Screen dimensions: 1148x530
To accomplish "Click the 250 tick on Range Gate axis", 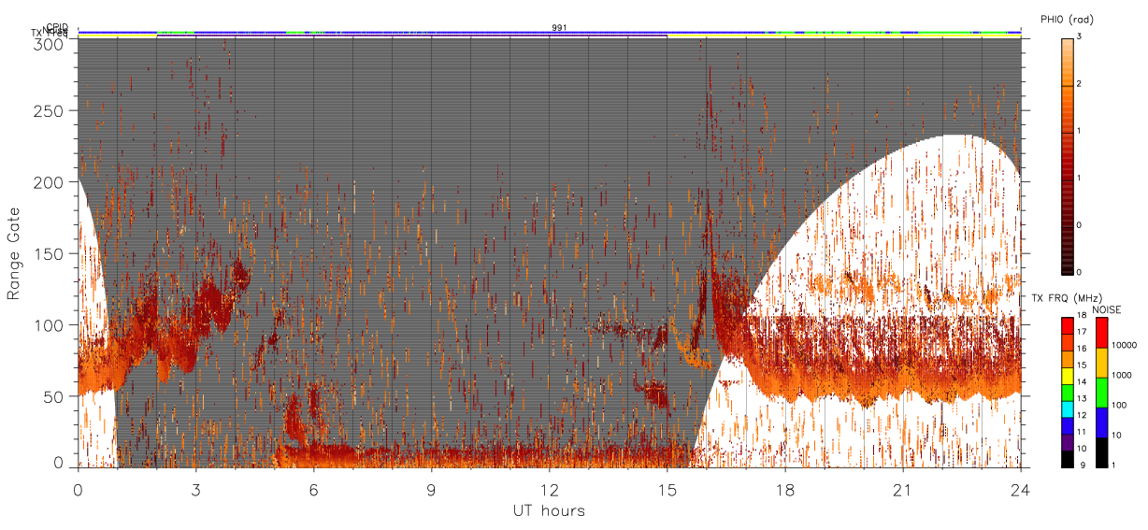I will tap(50, 110).
